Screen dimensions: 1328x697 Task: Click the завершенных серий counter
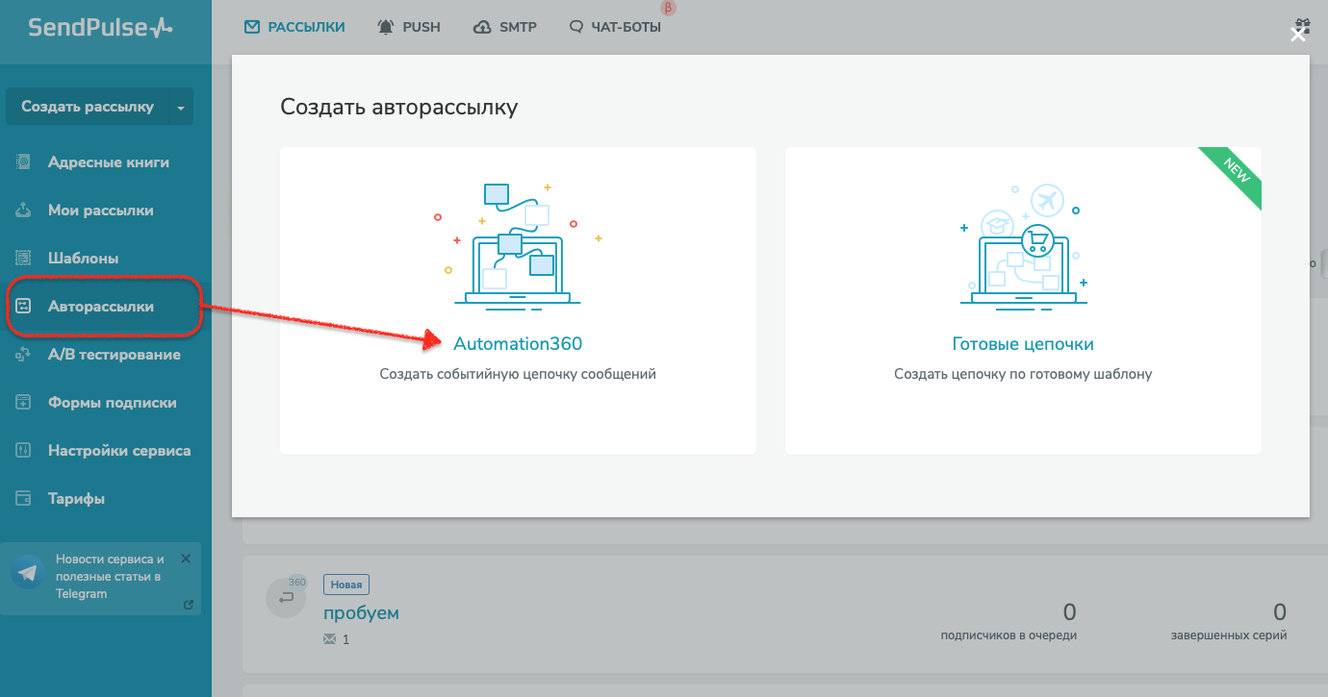point(1229,623)
